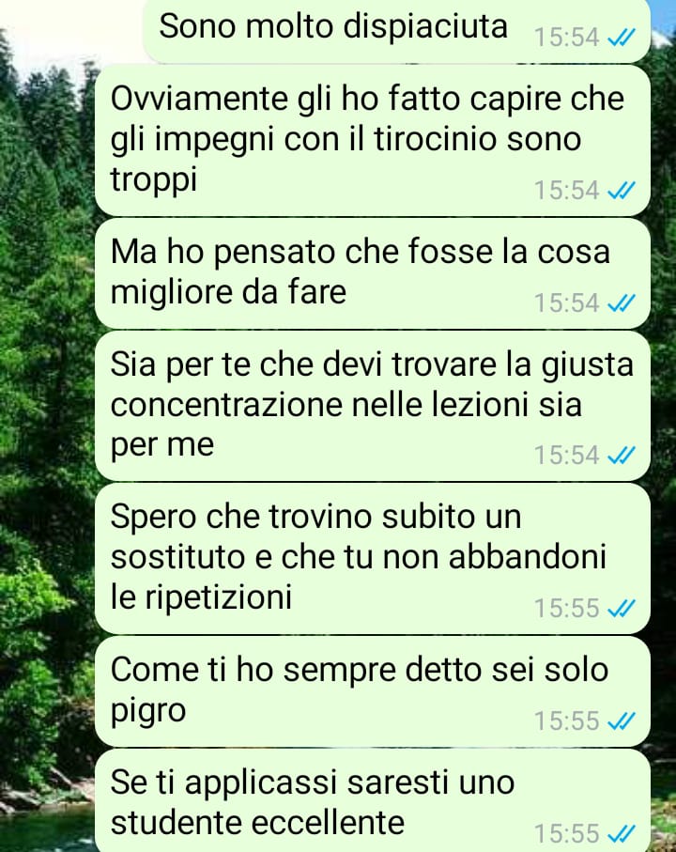The width and height of the screenshot is (676, 852).
Task: Tap the 15:55 timestamp on the 'pigro' message
Action: coord(566,720)
